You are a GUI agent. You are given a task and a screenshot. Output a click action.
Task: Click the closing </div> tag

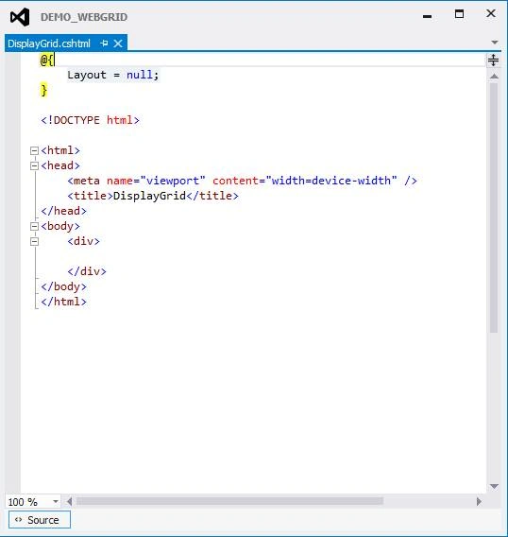(87, 271)
